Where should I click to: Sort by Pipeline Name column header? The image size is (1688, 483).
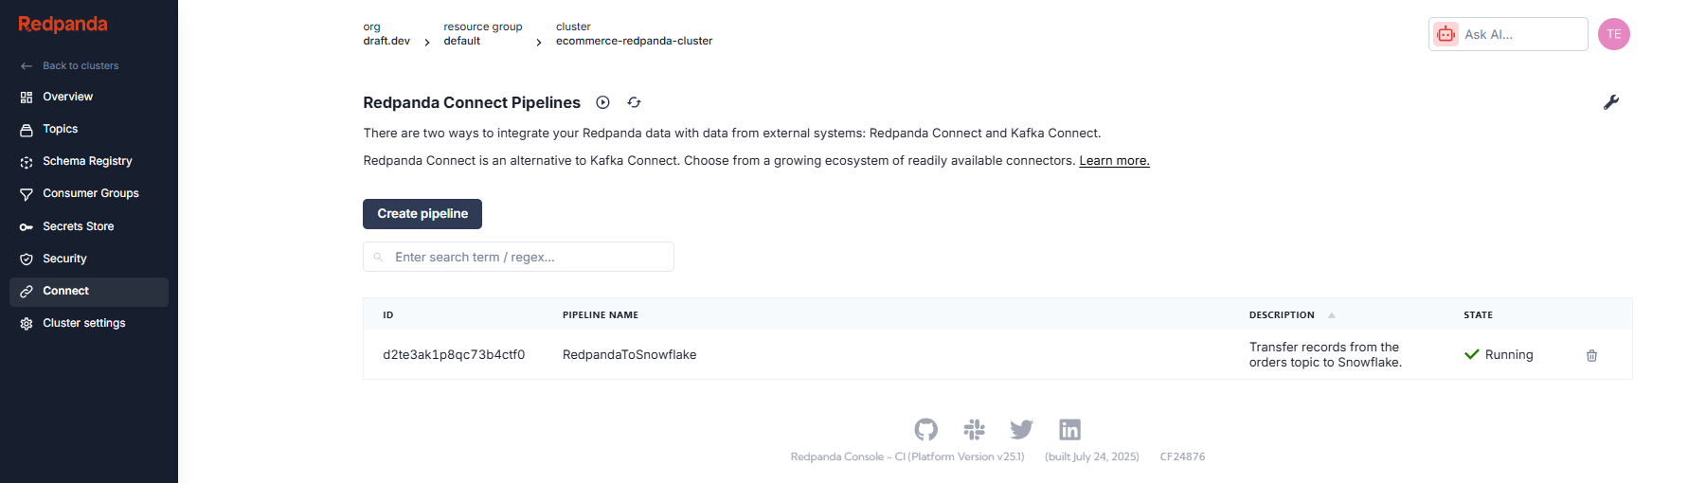pos(601,315)
